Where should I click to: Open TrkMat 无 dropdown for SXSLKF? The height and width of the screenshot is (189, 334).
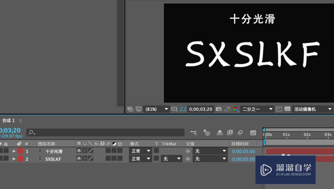tap(171, 159)
